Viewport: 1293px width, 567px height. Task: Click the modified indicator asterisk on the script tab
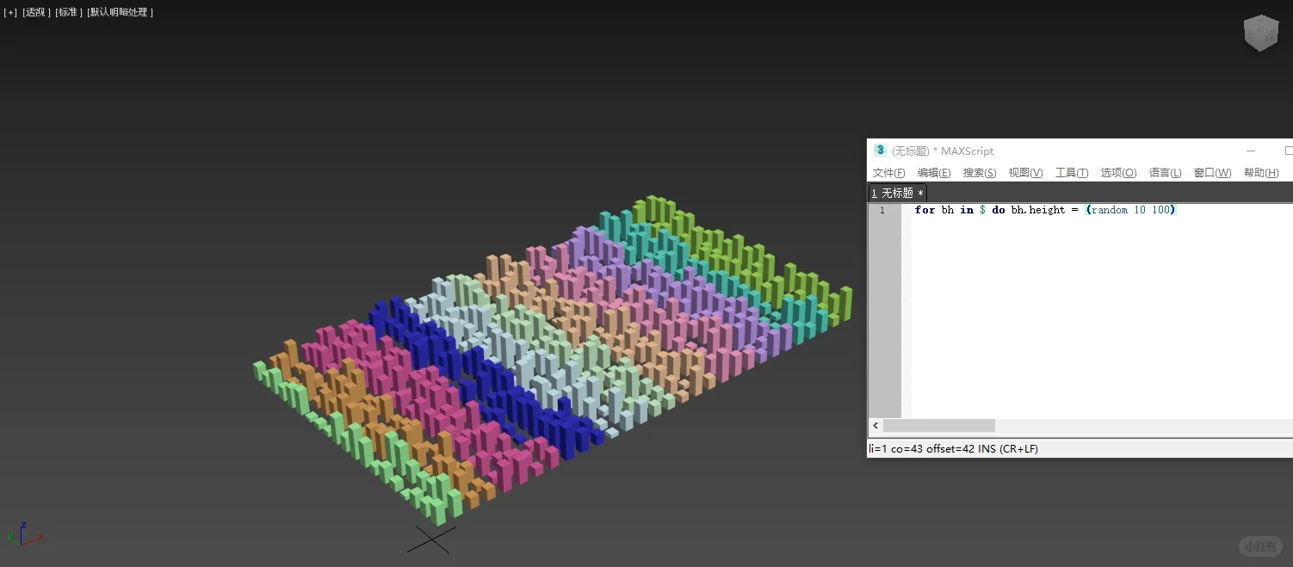[920, 193]
